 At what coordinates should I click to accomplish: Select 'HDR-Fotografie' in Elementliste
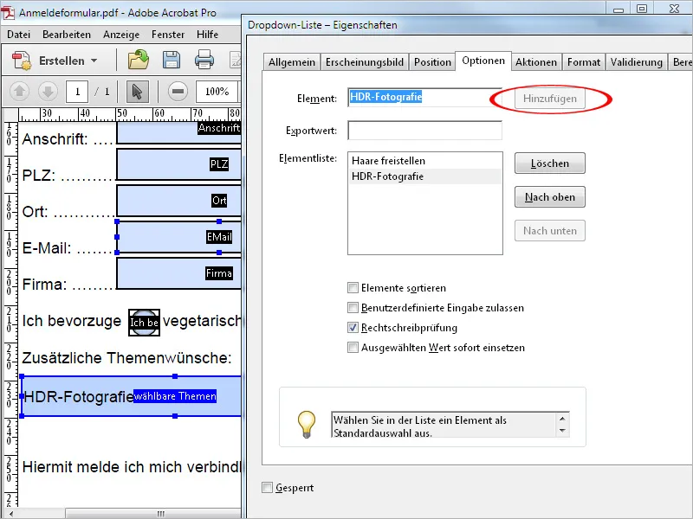tap(424, 176)
